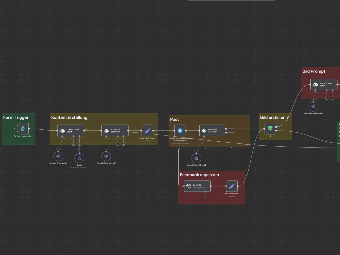Screen dimensions: 340x255
Task: Click the Post definieren1 output handle
Action: [x=238, y=186]
